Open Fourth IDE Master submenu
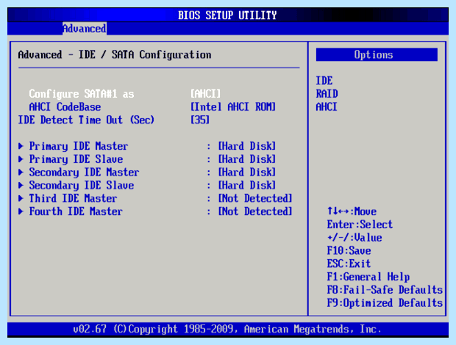Image resolution: width=456 pixels, height=345 pixels. click(76, 211)
